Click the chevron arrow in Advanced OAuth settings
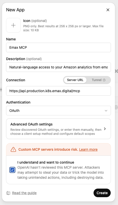The height and width of the screenshot is (205, 118). tap(105, 129)
